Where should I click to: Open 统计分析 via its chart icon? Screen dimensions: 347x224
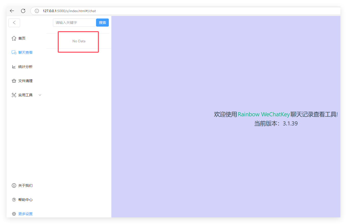[14, 67]
